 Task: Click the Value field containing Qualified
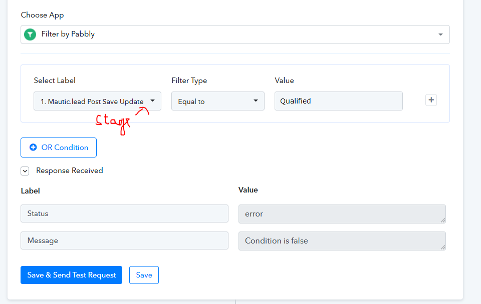(338, 101)
